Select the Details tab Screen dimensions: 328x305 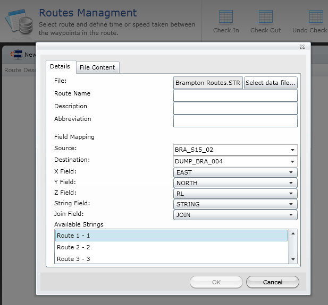pos(60,66)
